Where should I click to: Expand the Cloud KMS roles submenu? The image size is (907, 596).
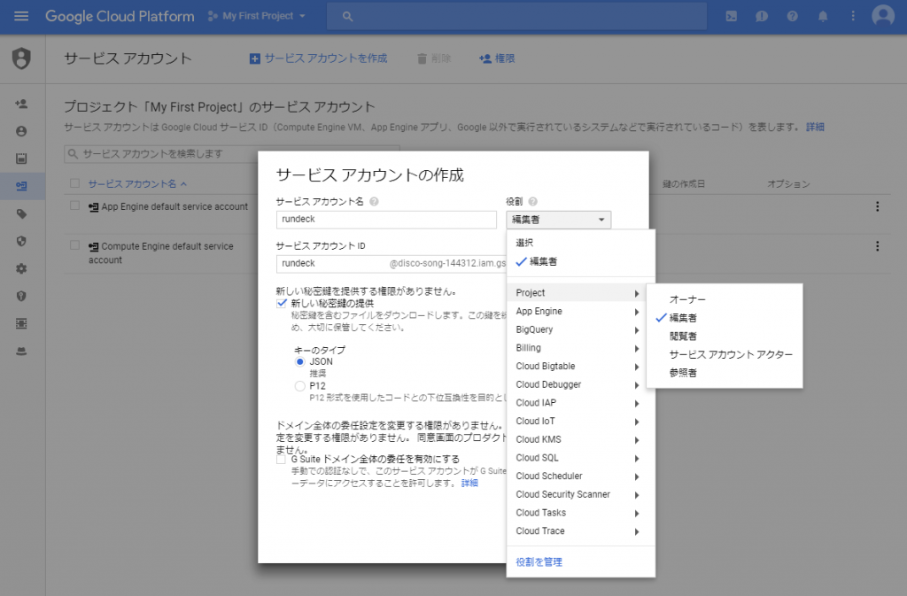point(581,439)
